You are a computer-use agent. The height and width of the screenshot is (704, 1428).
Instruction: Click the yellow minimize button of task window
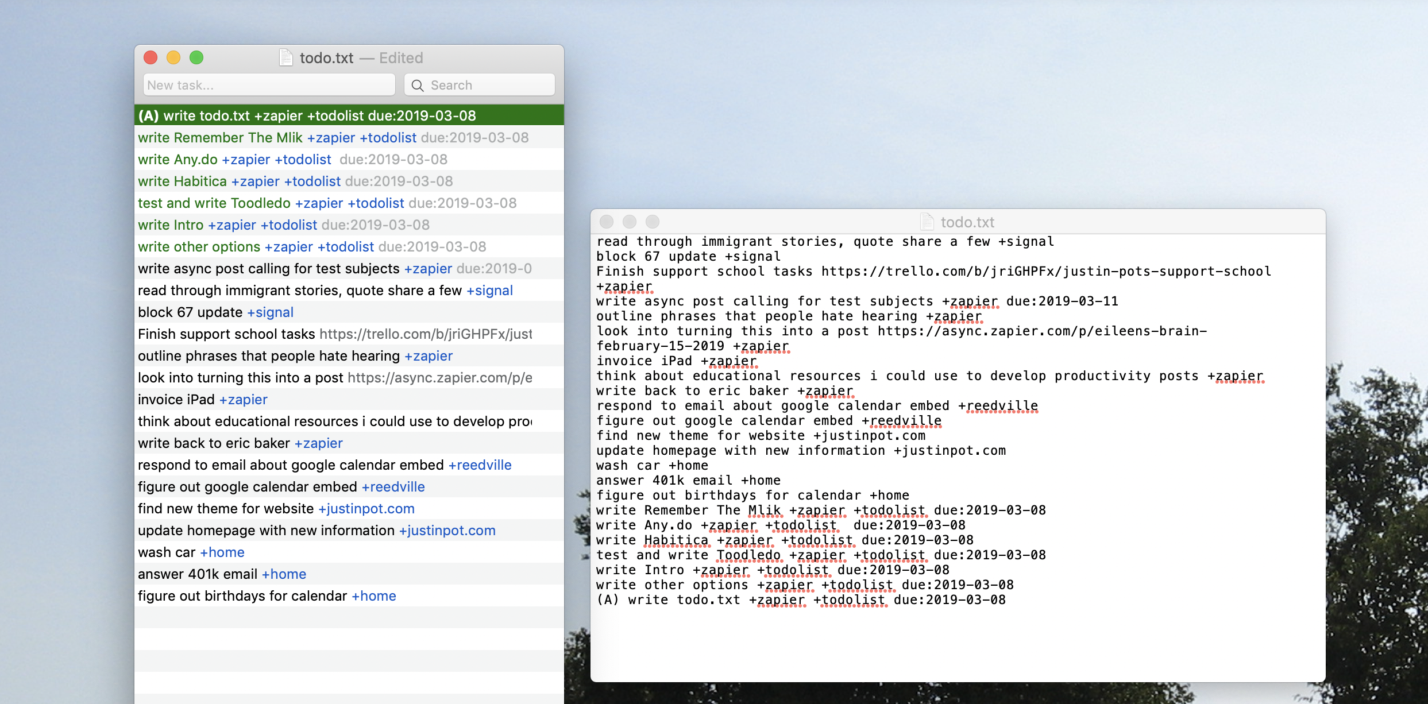pos(173,58)
